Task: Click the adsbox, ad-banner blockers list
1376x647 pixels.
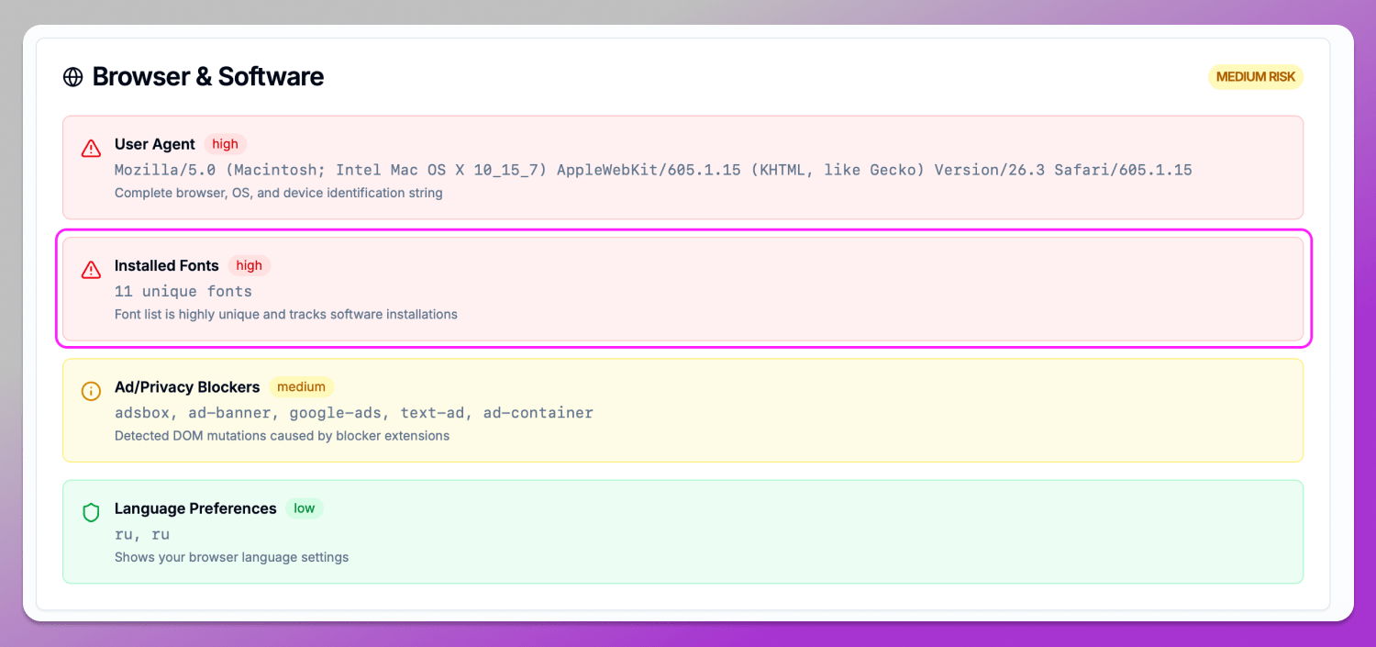Action: coord(353,413)
